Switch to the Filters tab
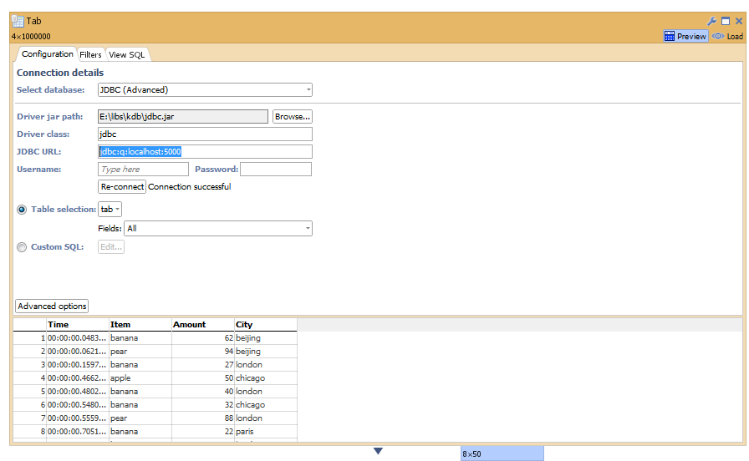This screenshot has width=749, height=461. [90, 55]
